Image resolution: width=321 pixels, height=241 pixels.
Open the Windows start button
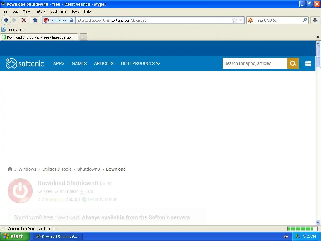(x=15, y=236)
